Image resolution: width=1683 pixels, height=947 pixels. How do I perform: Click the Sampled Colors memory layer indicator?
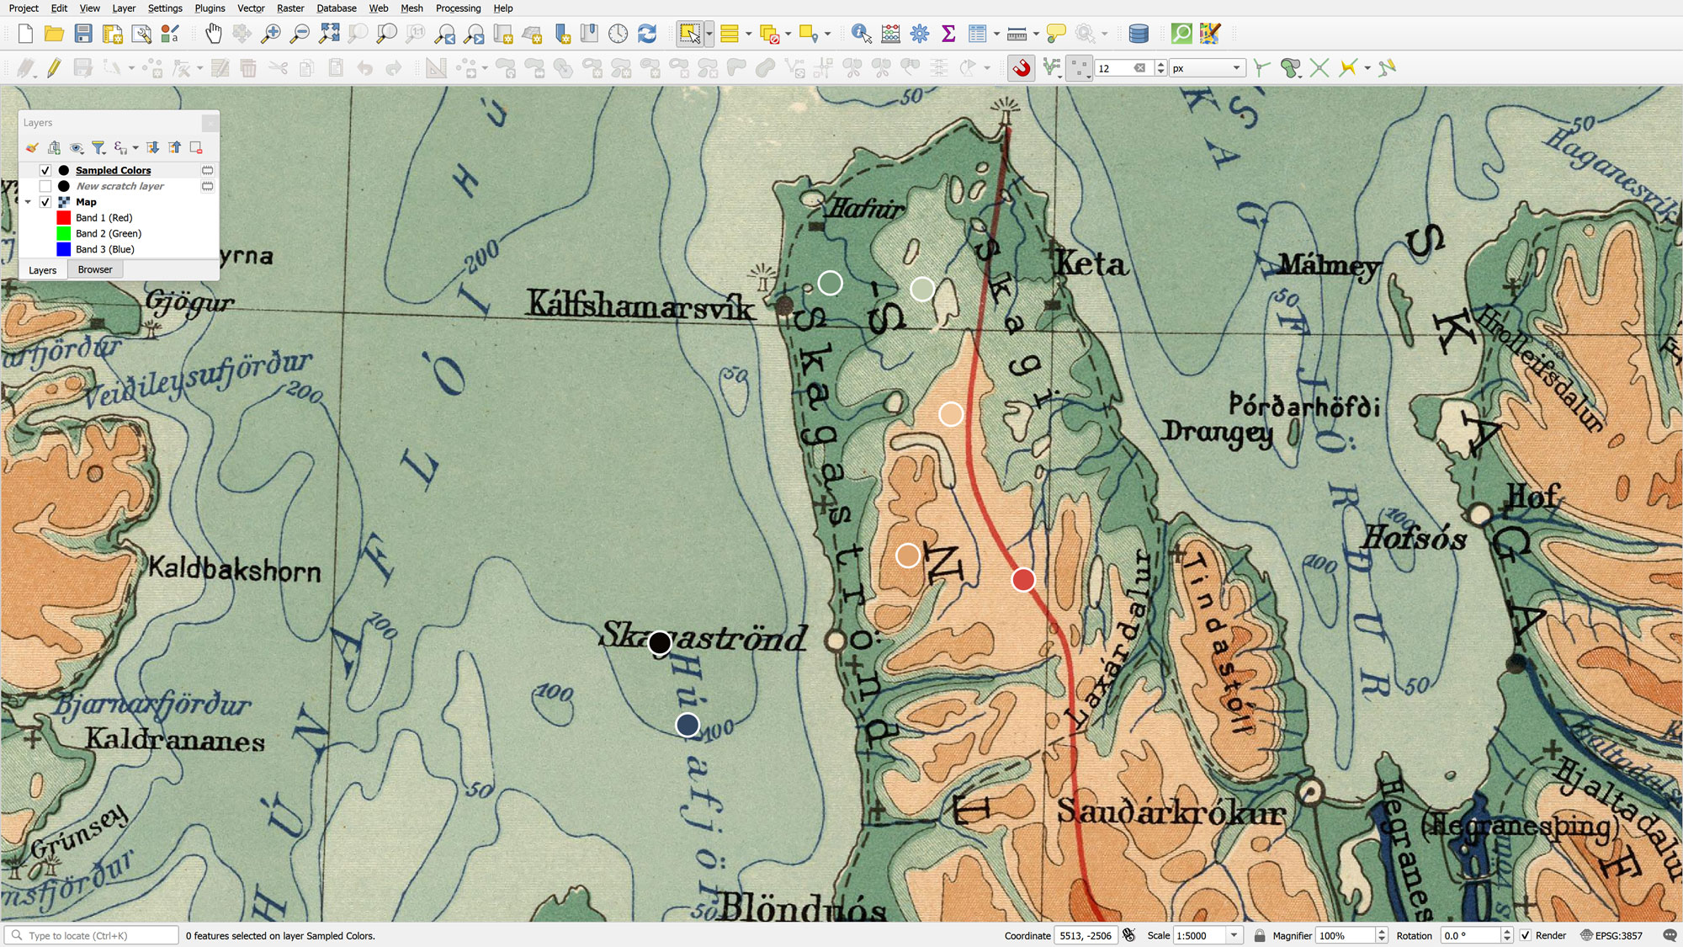tap(207, 170)
